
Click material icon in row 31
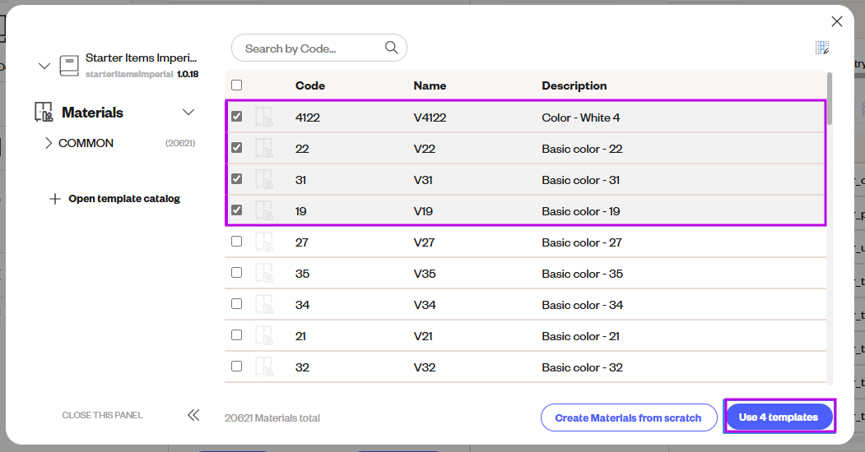point(264,180)
